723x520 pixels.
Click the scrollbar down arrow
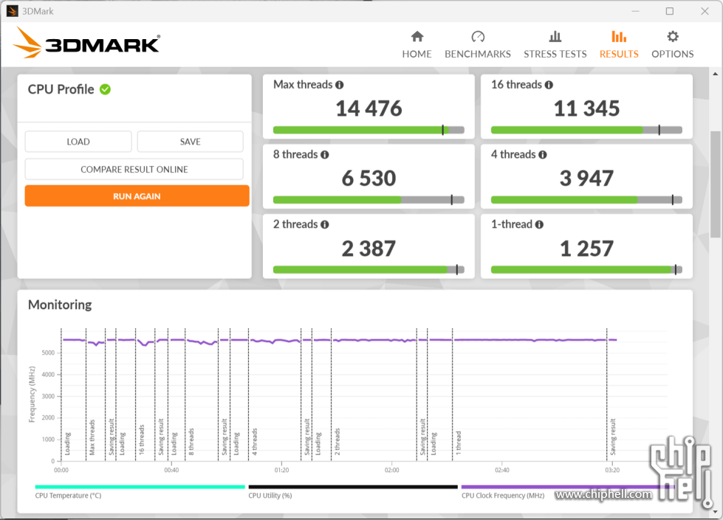(x=715, y=511)
